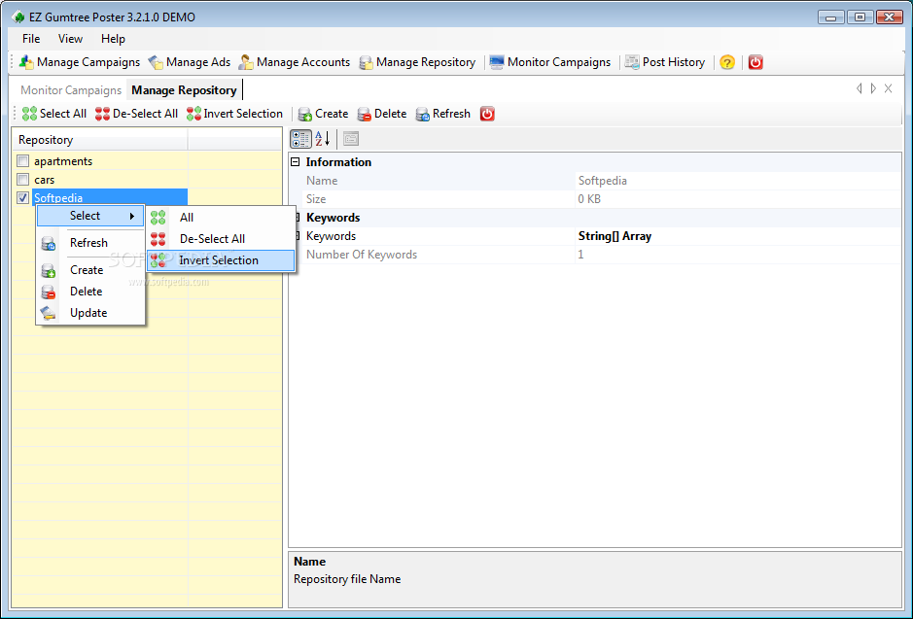Choose De-Select All in the submenu
The height and width of the screenshot is (619, 913).
(x=221, y=239)
